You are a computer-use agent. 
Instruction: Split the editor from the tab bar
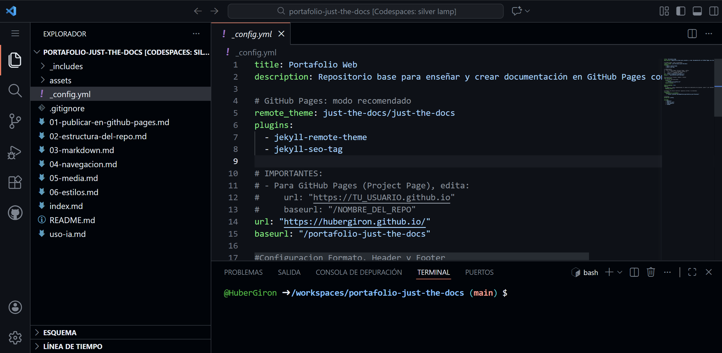coord(692,34)
